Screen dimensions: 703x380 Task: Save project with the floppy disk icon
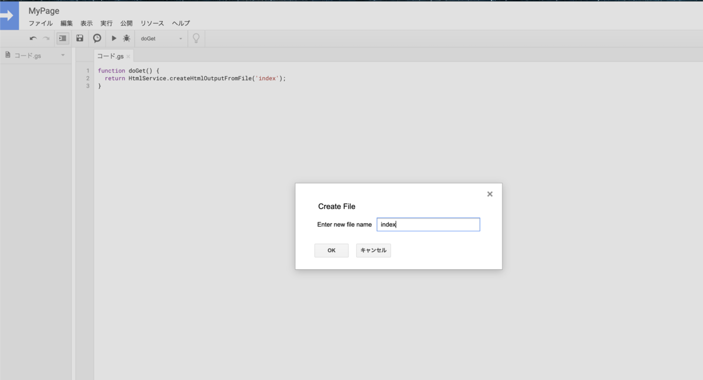pyautogui.click(x=80, y=38)
